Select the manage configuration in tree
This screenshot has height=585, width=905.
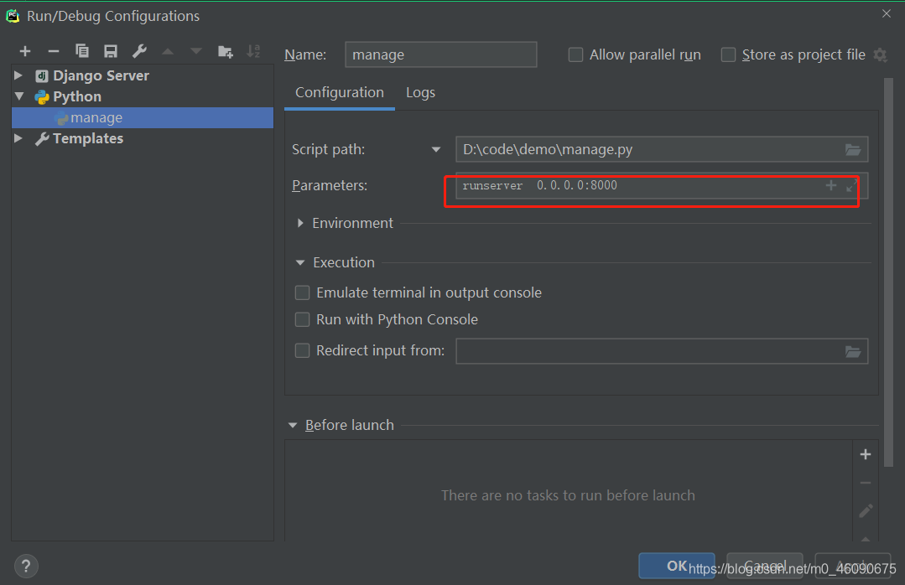click(x=143, y=117)
